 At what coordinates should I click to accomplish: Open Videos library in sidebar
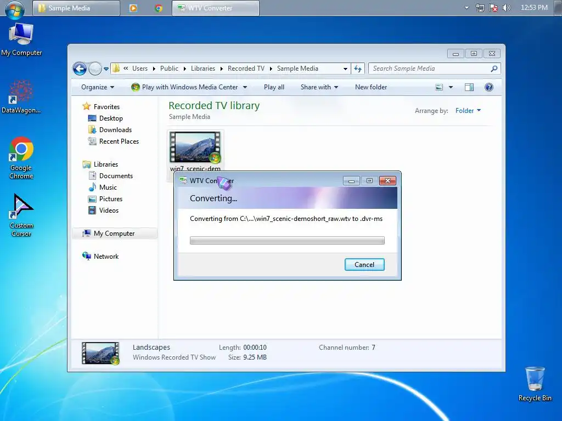pos(109,210)
